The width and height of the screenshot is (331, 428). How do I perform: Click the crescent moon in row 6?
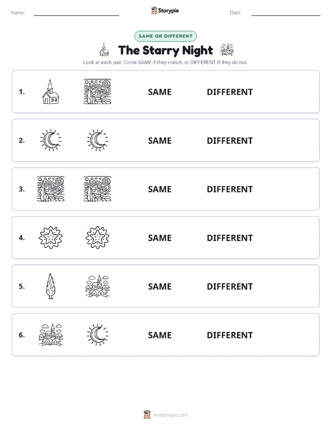pos(97,335)
